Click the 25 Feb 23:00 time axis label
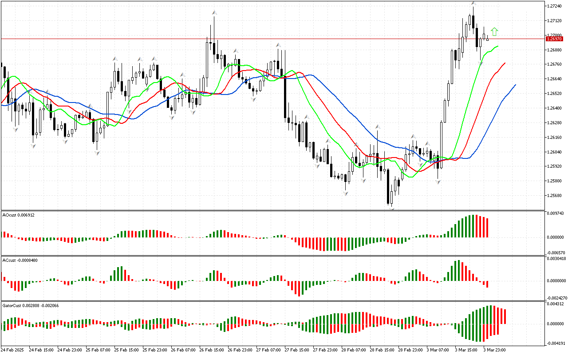Image resolution: width=568 pixels, height=355 pixels. [x=155, y=350]
